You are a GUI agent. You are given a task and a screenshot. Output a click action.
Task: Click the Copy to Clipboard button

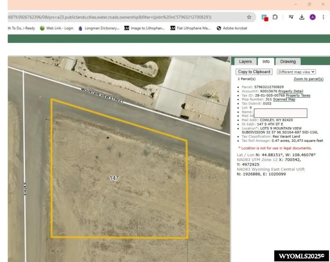click(x=254, y=72)
